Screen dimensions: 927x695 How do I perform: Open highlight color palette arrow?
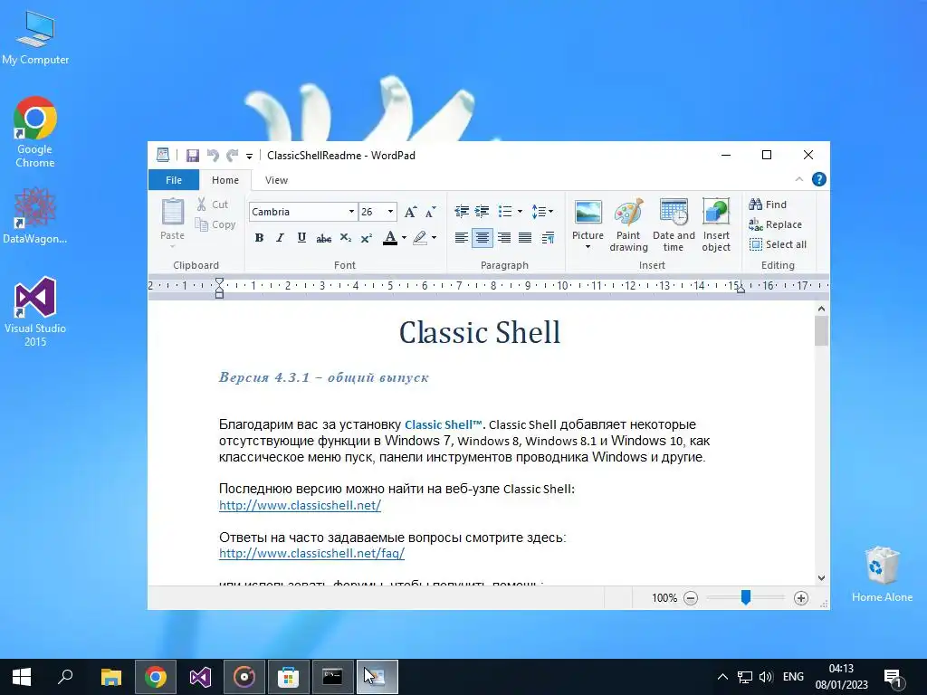click(434, 238)
